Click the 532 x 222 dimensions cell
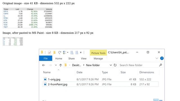 click(x=145, y=79)
